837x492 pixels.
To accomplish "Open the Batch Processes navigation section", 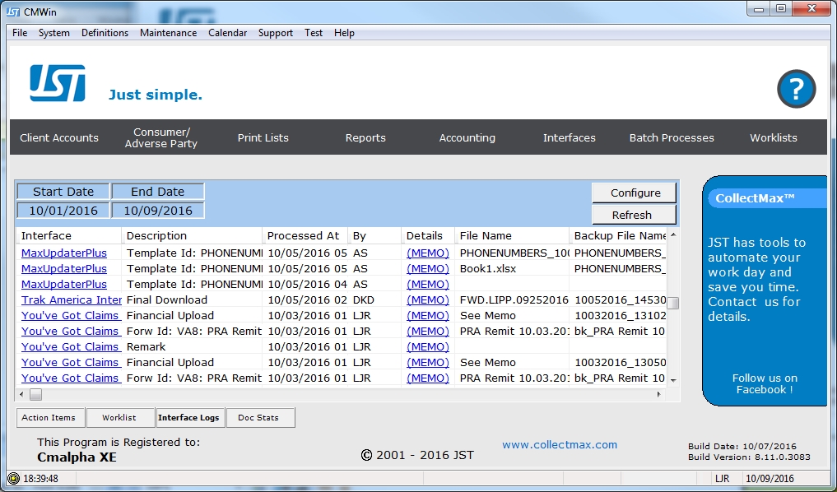I will click(x=672, y=138).
